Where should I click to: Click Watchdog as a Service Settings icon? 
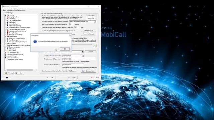pyautogui.click(x=8, y=31)
